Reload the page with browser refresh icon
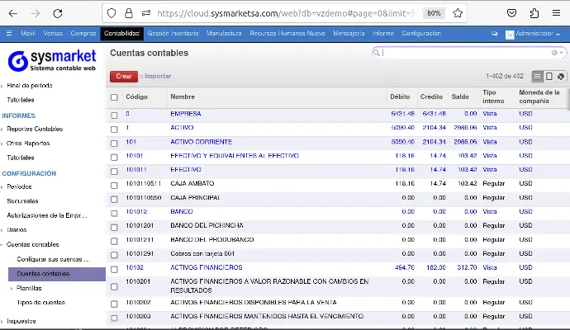570x330 pixels. 57,13
